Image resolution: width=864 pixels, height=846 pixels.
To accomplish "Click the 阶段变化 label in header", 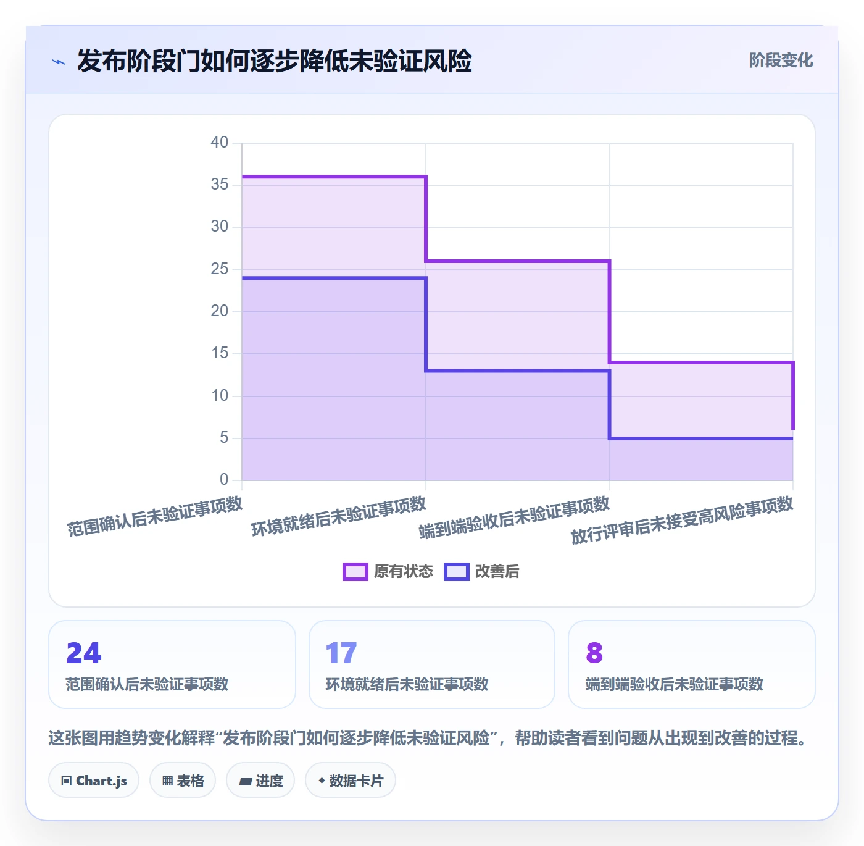I will coord(781,61).
